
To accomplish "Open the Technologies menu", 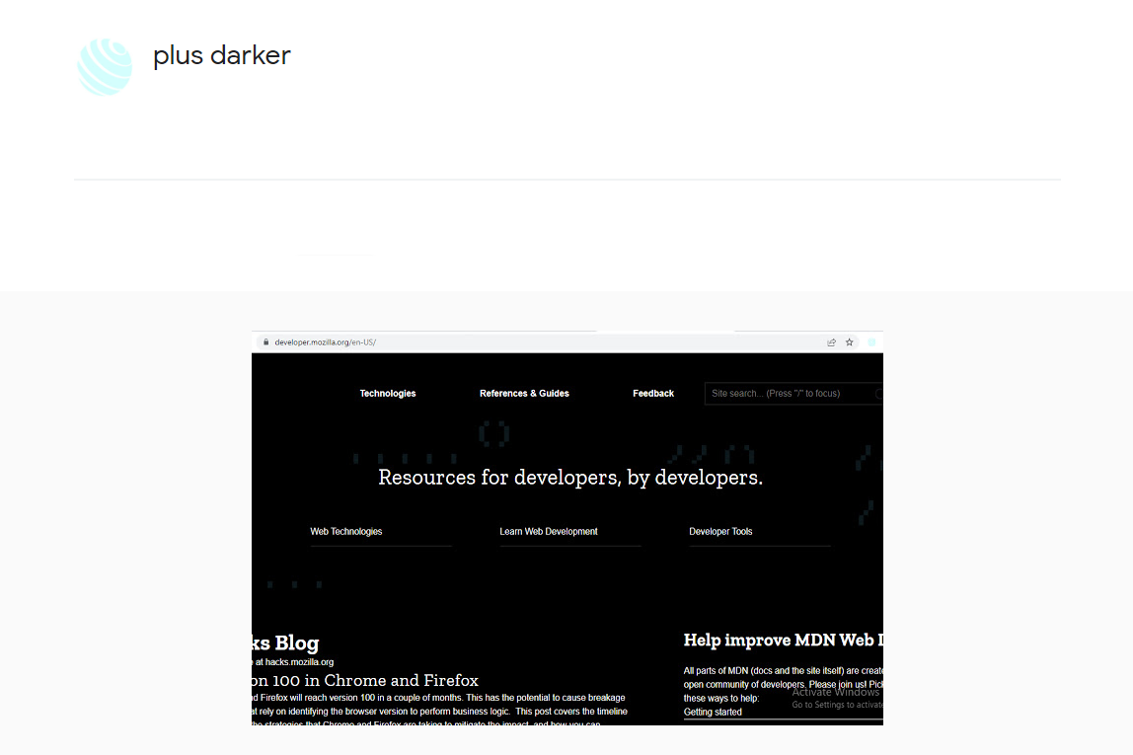I will pyautogui.click(x=388, y=394).
